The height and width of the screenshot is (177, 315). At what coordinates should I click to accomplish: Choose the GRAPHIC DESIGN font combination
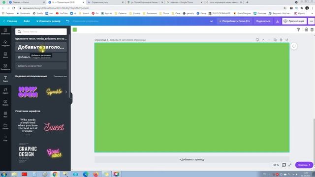click(x=28, y=152)
